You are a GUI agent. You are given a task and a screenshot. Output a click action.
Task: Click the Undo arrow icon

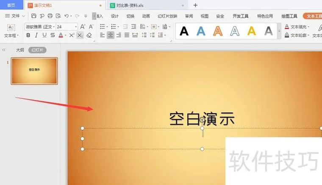tap(67, 16)
